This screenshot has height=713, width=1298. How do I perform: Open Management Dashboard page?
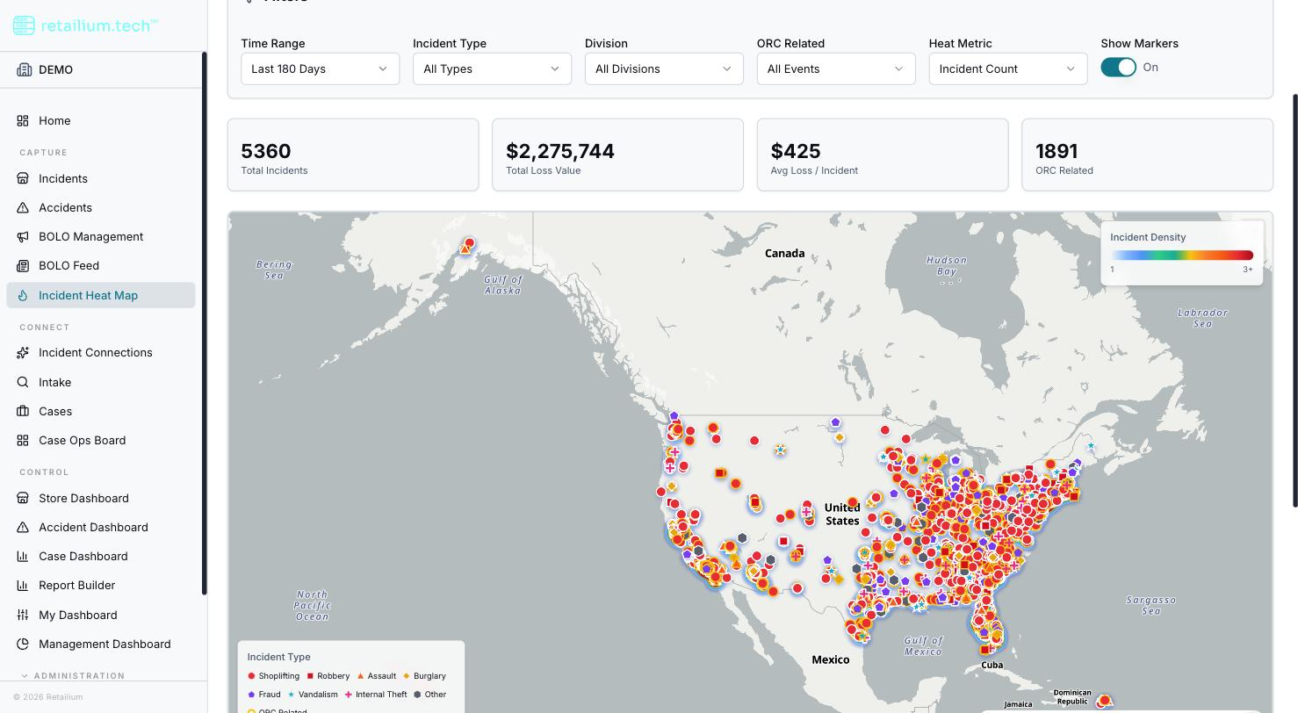tap(101, 644)
